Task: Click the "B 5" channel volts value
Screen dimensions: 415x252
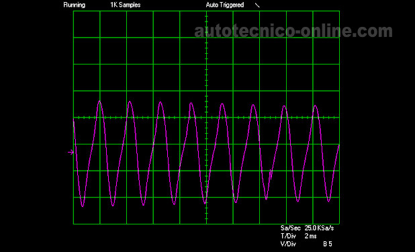Action: 328,244
